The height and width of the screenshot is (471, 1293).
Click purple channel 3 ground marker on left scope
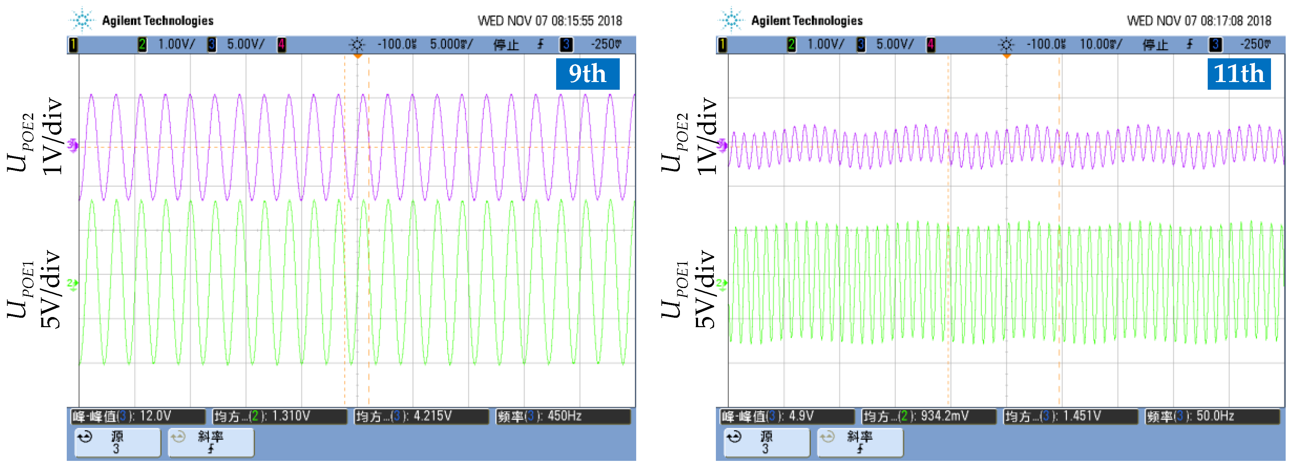pos(73,146)
